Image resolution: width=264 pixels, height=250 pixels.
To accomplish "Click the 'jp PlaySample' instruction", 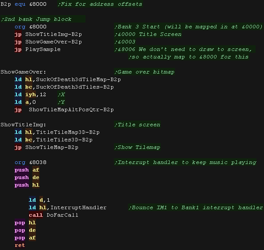I will coord(38,49).
